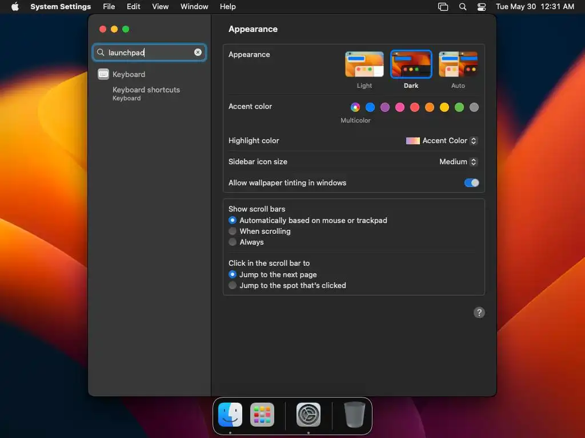Select Jump to the next page
The height and width of the screenshot is (438, 585).
point(233,274)
